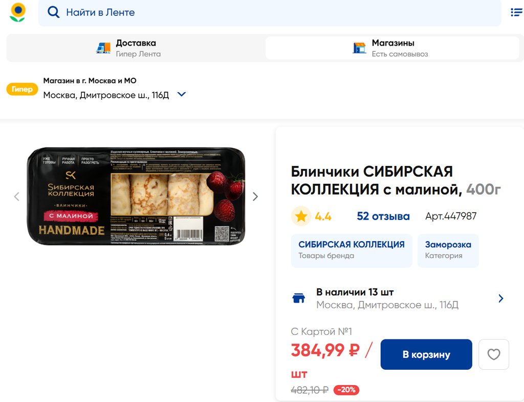This screenshot has width=524, height=402.
Task: Click the Lenta sunflower logo
Action: (x=17, y=12)
